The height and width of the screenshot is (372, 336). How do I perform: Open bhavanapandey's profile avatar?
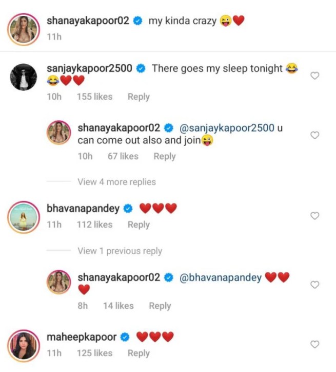23,217
